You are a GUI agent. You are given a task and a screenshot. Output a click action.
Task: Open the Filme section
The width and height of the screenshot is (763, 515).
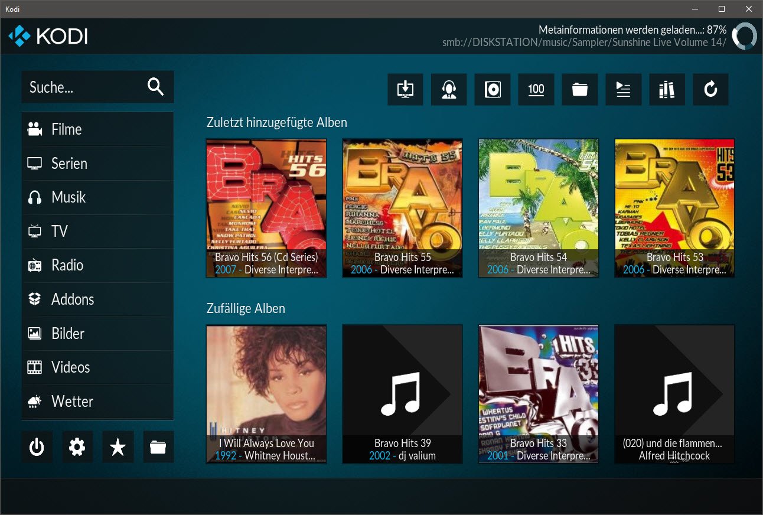click(98, 129)
